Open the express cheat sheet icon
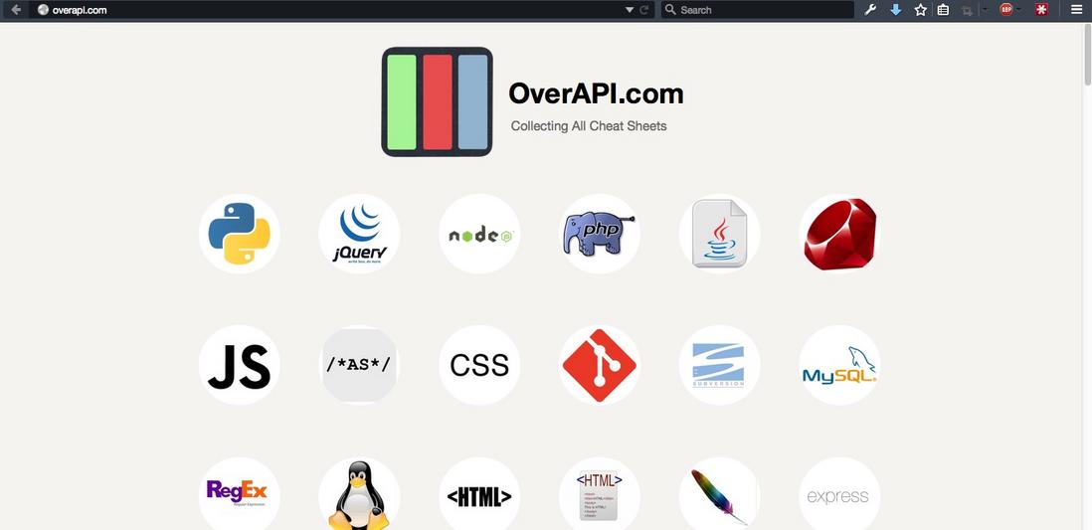 click(839, 494)
